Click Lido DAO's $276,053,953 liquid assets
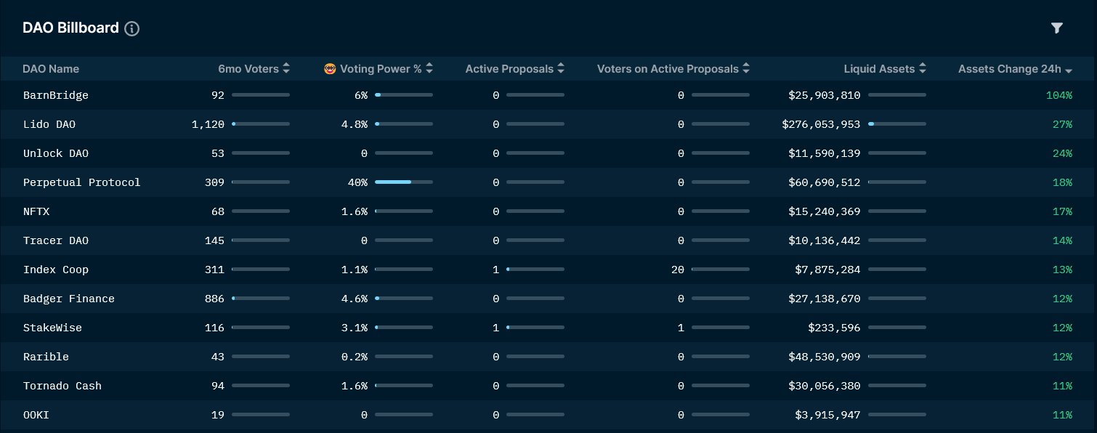 pos(821,124)
